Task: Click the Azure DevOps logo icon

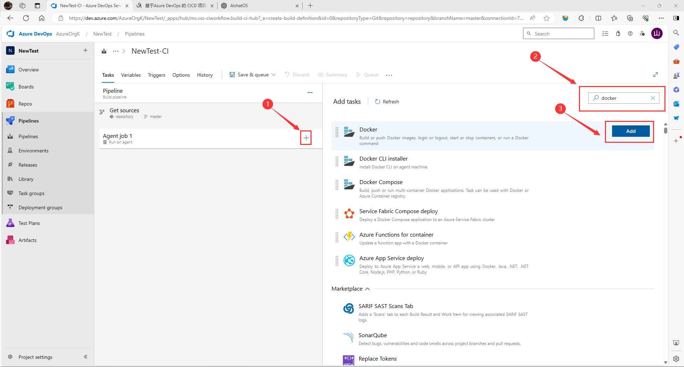Action: click(10, 34)
